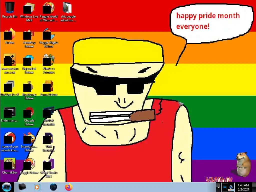Click the Endermanc... desktop icon
This screenshot has width=256, height=192.
pyautogui.click(x=10, y=114)
